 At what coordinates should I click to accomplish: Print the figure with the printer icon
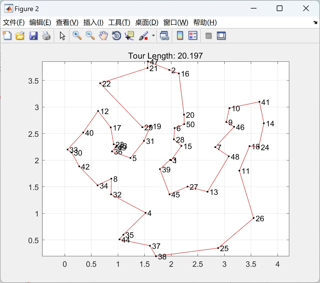pos(46,36)
